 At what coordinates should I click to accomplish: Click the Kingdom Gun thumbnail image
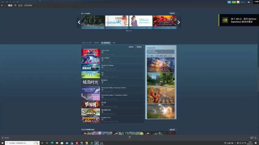point(91,120)
